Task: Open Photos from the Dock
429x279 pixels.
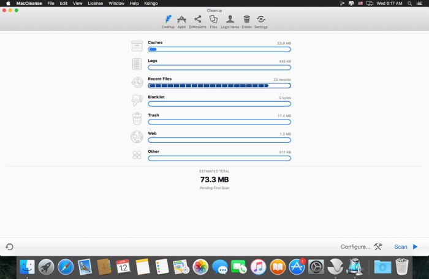Action: 200,267
